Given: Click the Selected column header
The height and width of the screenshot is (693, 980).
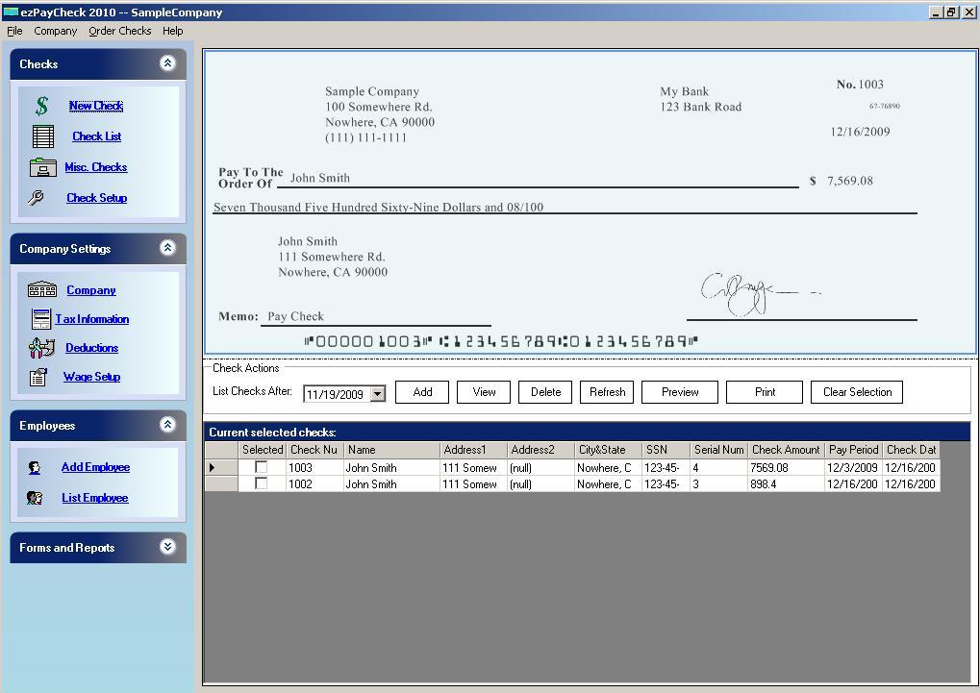Looking at the screenshot, I should (x=263, y=450).
